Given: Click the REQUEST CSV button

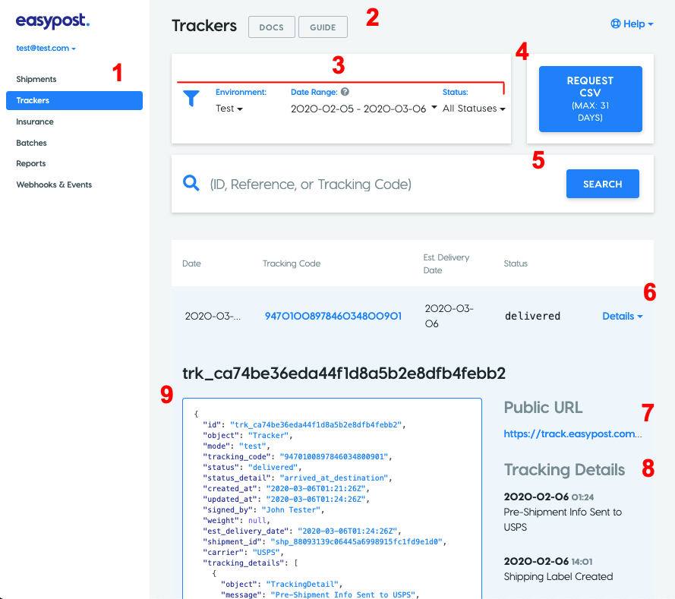Looking at the screenshot, I should point(590,99).
